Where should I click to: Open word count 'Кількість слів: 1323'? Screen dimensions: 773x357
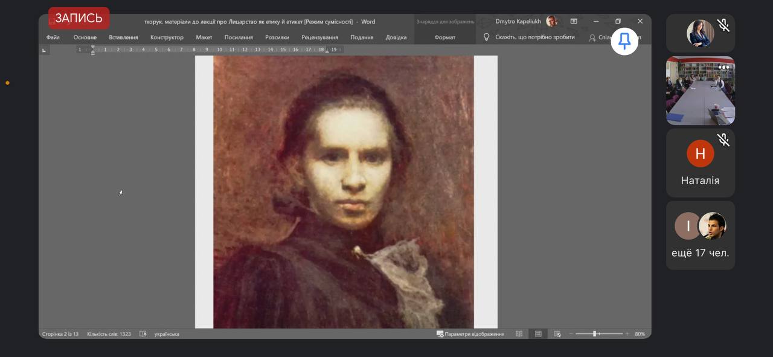pyautogui.click(x=109, y=334)
